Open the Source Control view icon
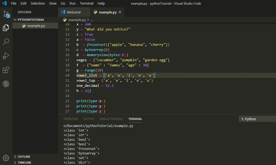276x165 pixels. pyautogui.click(x=6, y=14)
